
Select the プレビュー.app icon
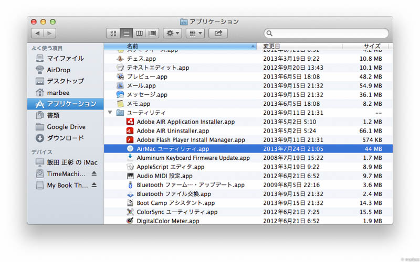tap(120, 77)
